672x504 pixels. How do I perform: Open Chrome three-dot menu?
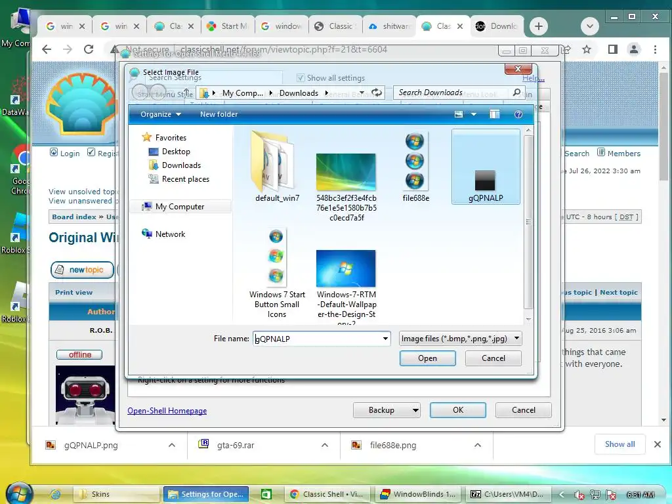655,49
